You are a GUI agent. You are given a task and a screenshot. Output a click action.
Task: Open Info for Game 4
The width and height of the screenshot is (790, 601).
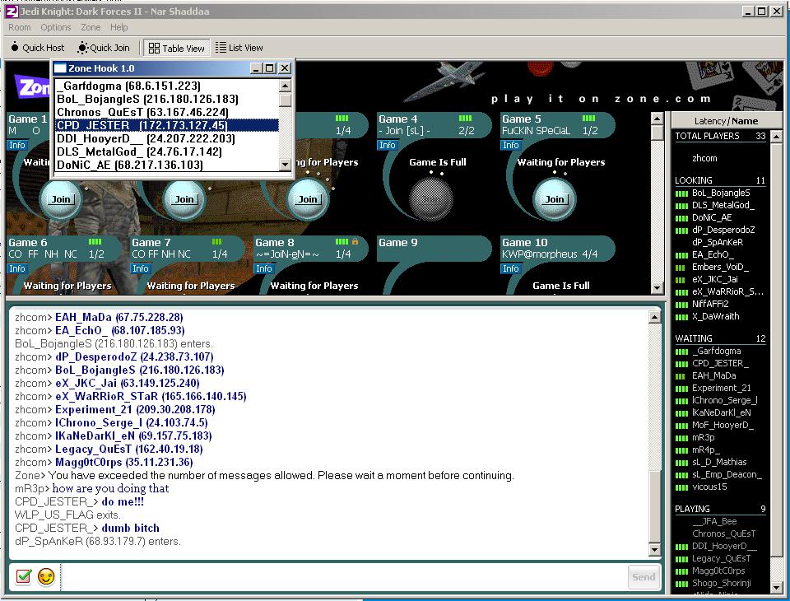pyautogui.click(x=388, y=145)
